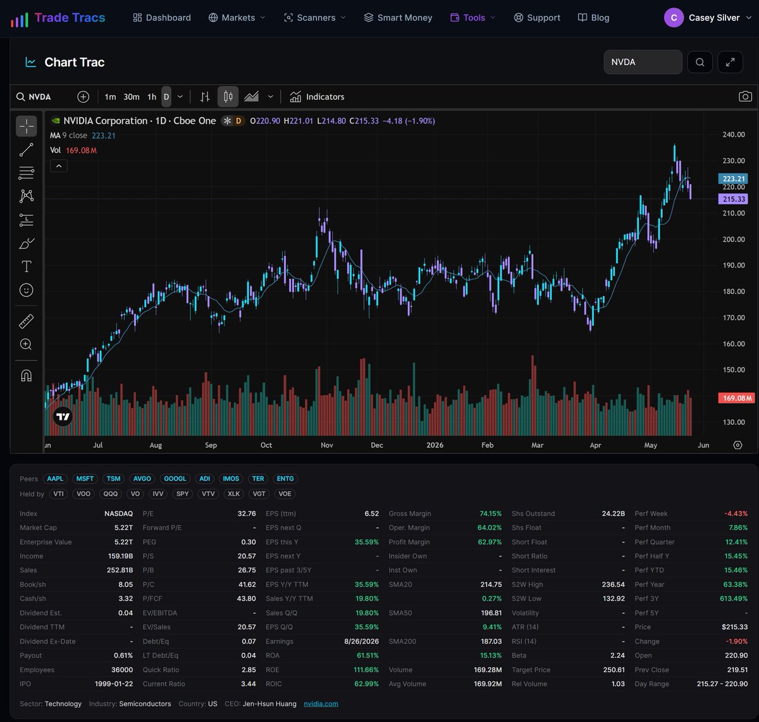Click the TradingView logo on the chart
Viewport: 759px width, 722px height.
click(x=63, y=416)
